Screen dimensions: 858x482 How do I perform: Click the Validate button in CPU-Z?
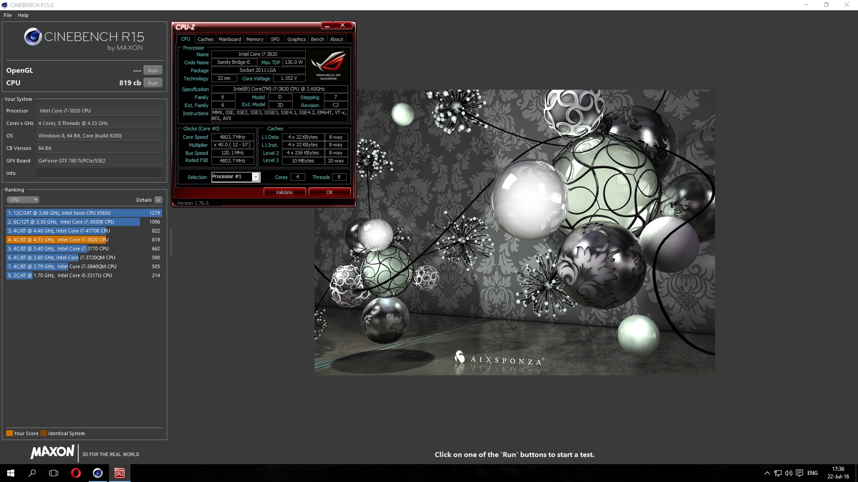coord(284,192)
